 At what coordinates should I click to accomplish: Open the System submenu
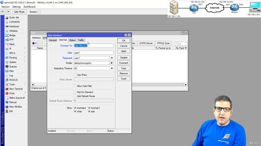[x=13, y=62]
